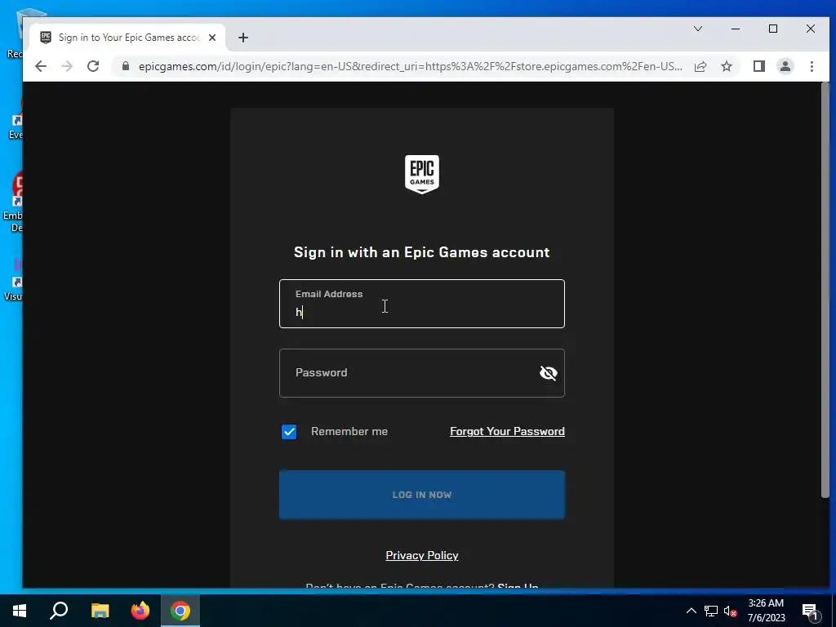
Task: Launch Firefox from the taskbar
Action: click(140, 611)
